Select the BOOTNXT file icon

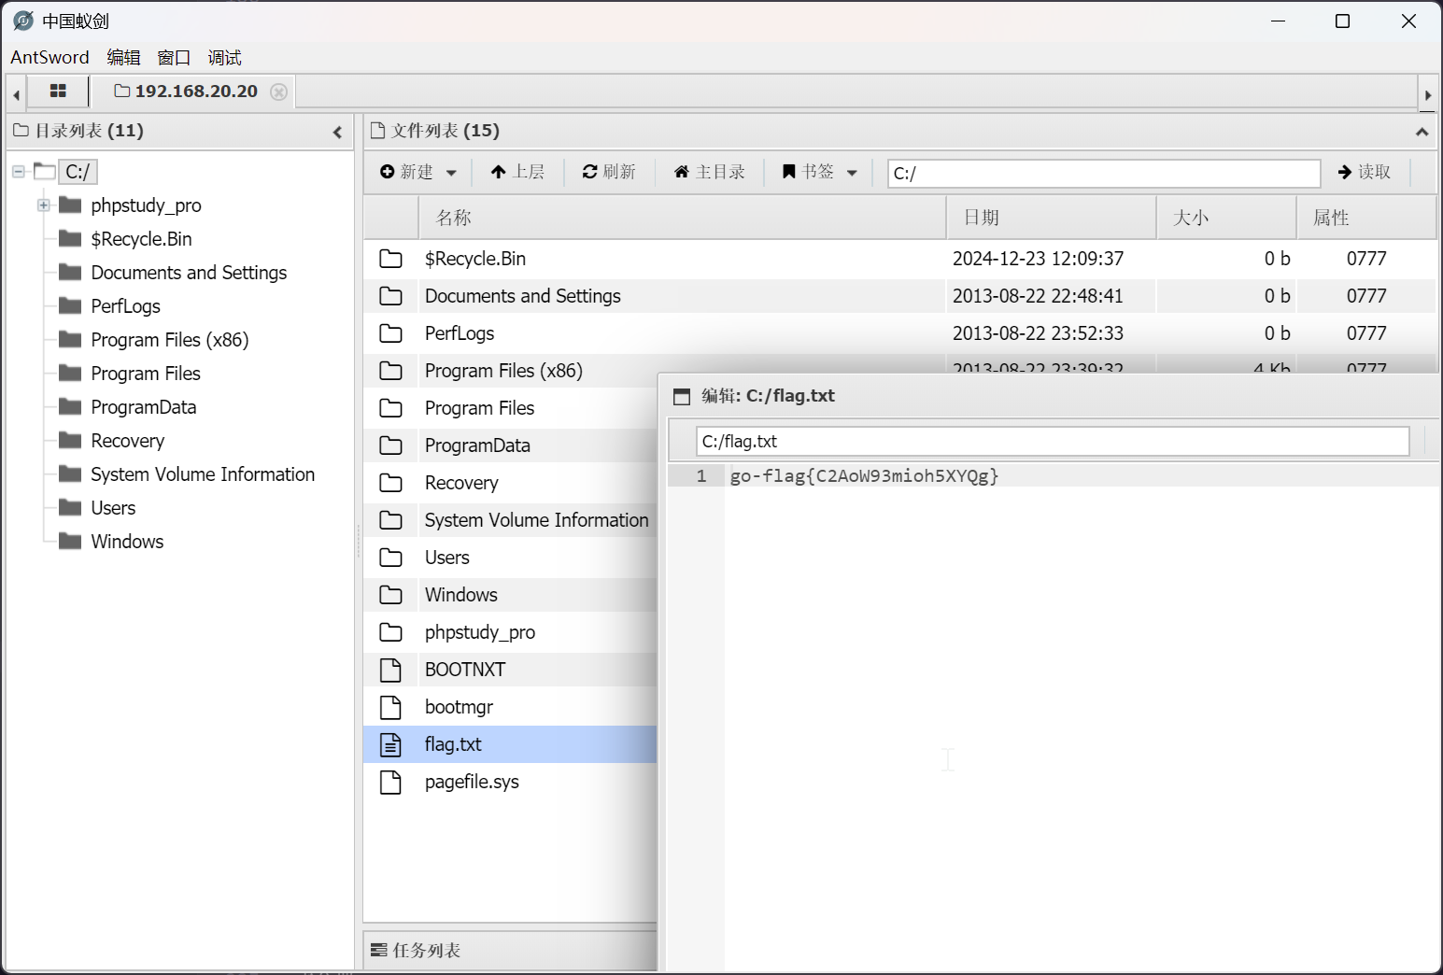click(390, 670)
